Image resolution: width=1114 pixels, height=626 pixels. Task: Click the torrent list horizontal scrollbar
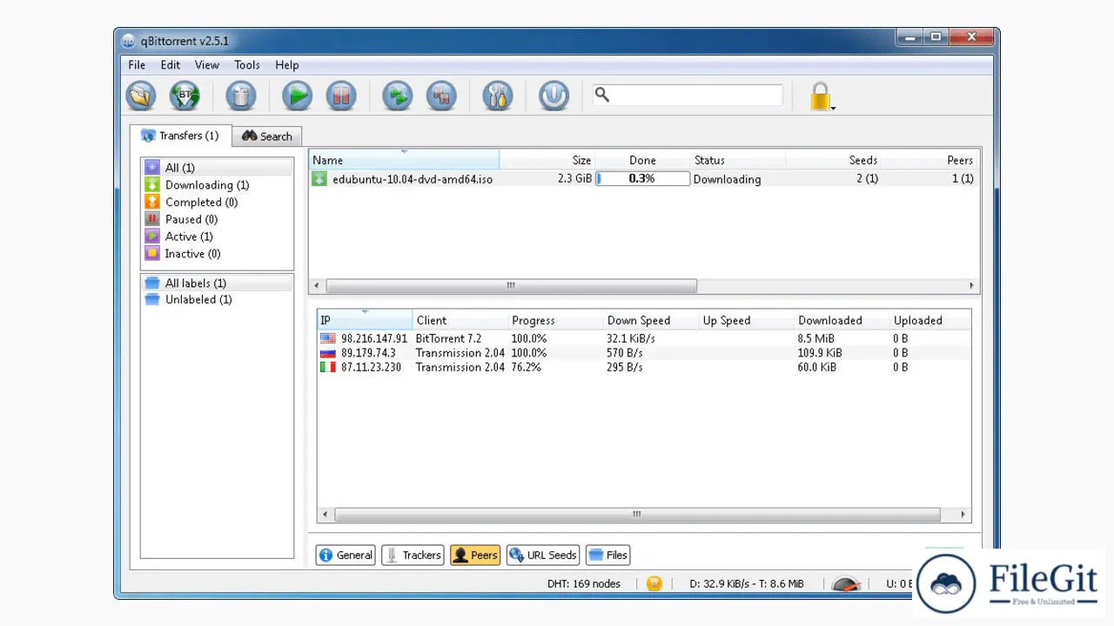(x=511, y=285)
